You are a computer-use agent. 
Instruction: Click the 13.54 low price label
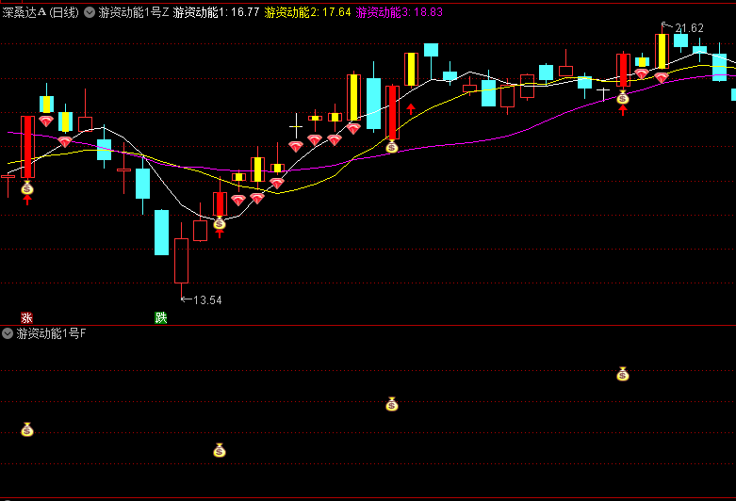pos(207,300)
